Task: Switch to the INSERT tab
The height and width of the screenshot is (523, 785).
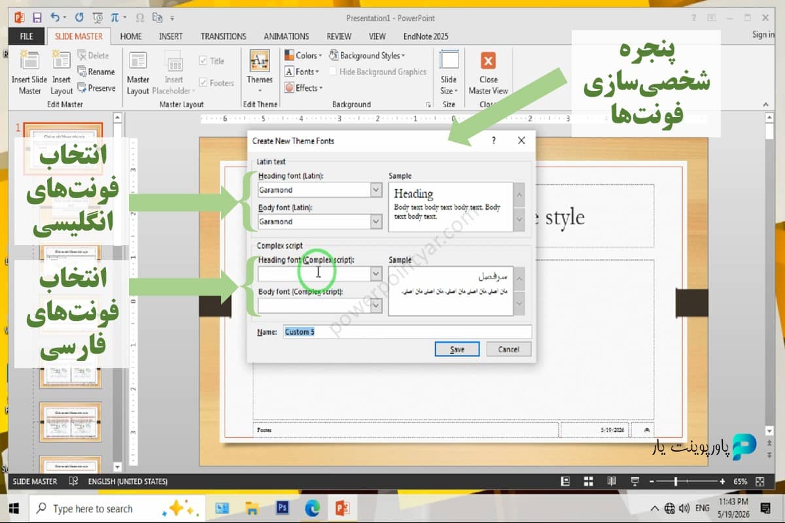Action: coord(171,37)
